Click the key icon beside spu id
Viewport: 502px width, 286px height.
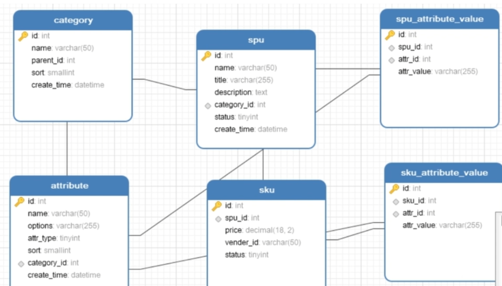tap(206, 56)
